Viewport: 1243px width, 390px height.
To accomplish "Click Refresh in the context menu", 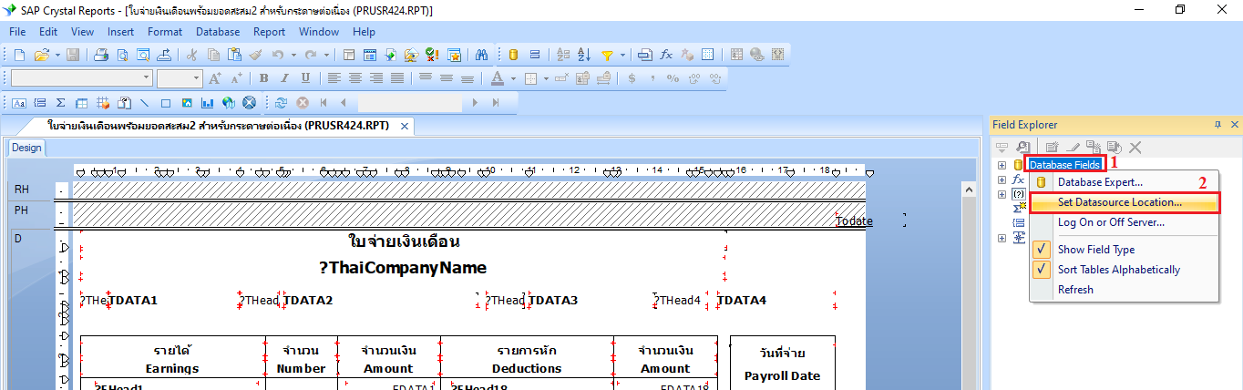I will 1075,290.
